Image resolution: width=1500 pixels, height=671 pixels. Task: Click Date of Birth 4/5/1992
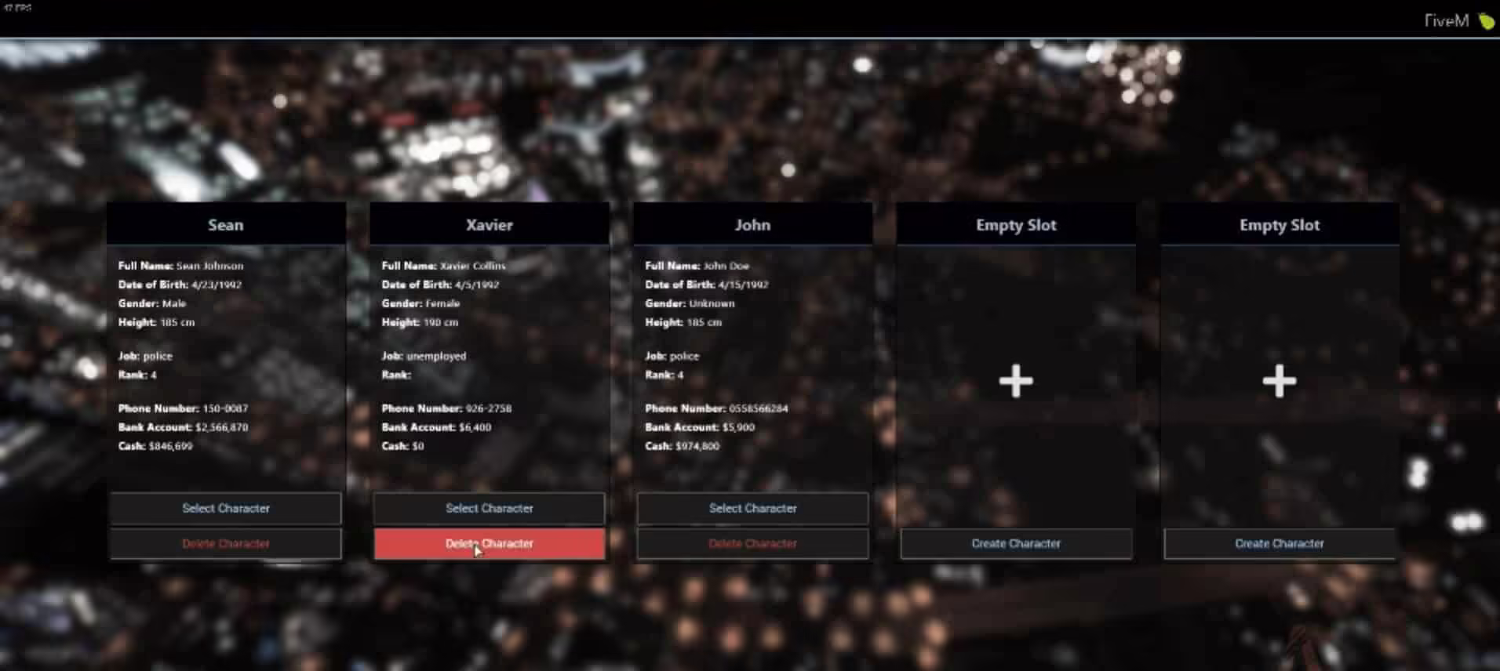(440, 285)
